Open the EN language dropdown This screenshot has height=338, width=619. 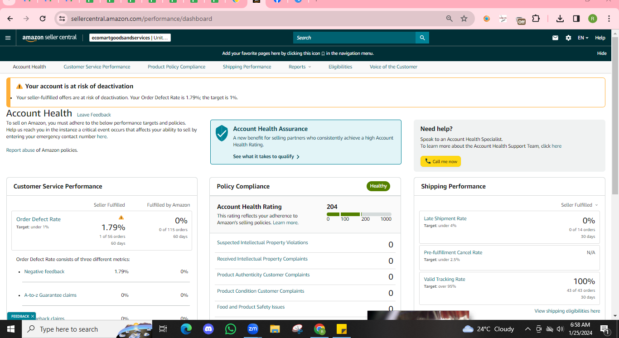pyautogui.click(x=583, y=38)
